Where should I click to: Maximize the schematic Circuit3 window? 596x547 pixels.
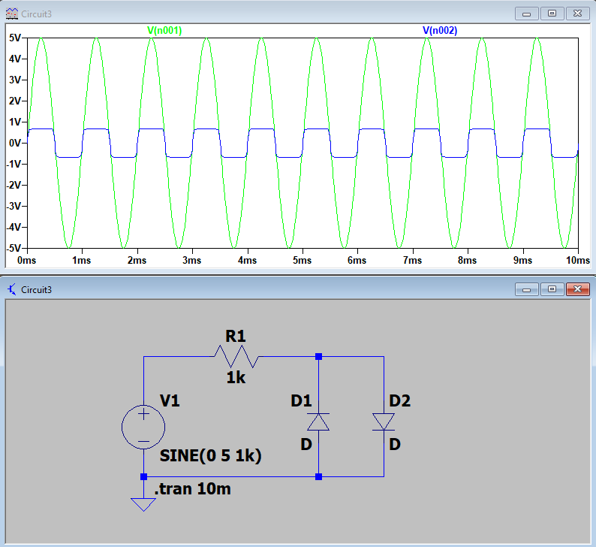552,289
